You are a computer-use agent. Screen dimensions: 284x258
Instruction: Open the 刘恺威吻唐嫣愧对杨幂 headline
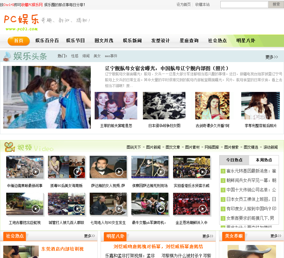point(158,246)
